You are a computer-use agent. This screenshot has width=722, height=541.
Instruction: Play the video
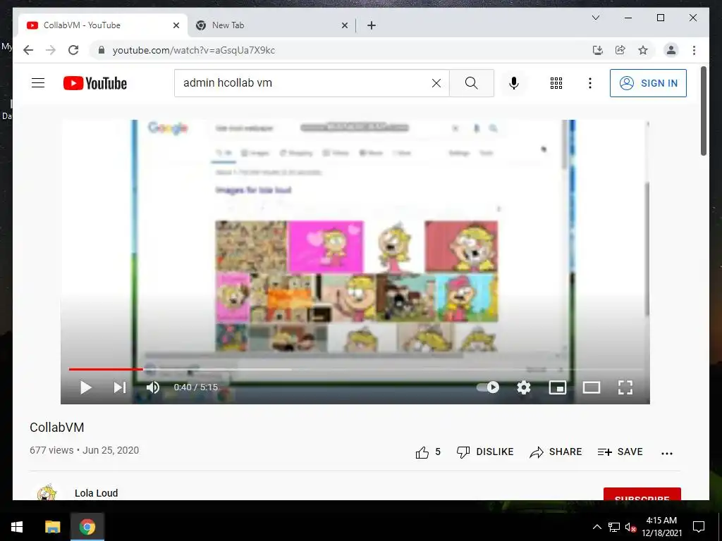coord(85,387)
